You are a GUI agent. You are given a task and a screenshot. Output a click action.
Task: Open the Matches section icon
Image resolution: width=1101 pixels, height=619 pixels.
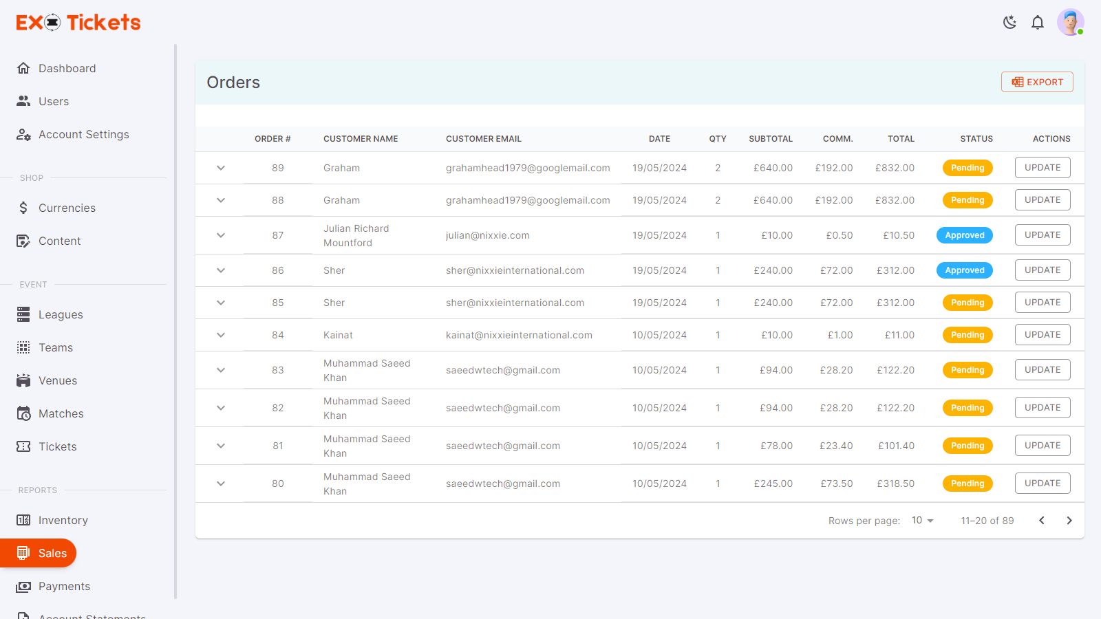click(24, 413)
